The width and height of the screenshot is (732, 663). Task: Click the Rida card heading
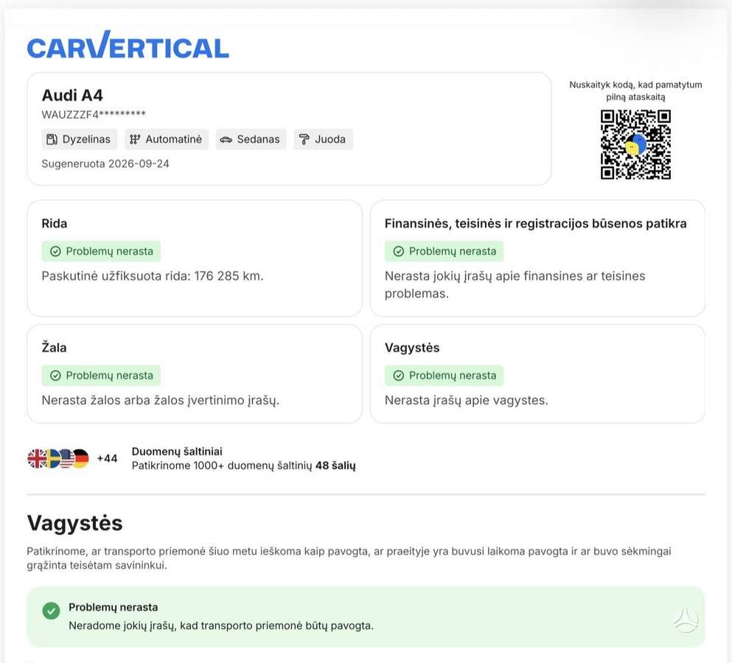54,223
